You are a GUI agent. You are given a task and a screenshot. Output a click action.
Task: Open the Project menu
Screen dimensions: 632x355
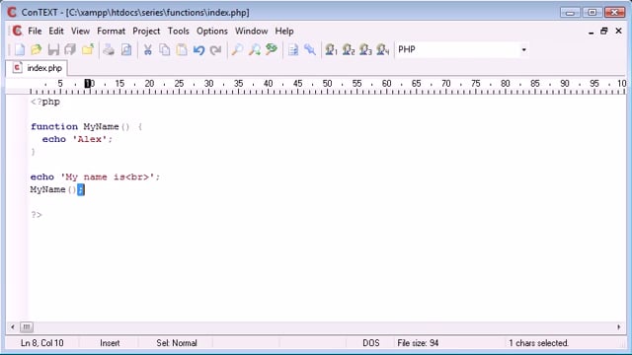point(146,31)
